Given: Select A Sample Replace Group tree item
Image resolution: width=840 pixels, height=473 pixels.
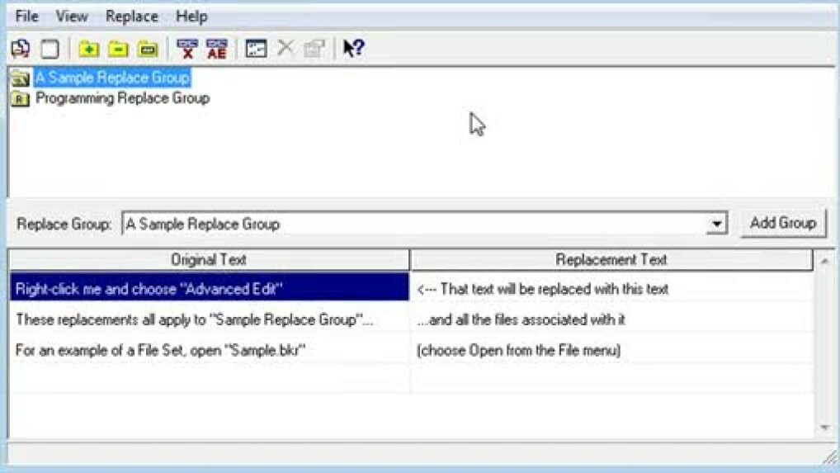Looking at the screenshot, I should tap(112, 78).
